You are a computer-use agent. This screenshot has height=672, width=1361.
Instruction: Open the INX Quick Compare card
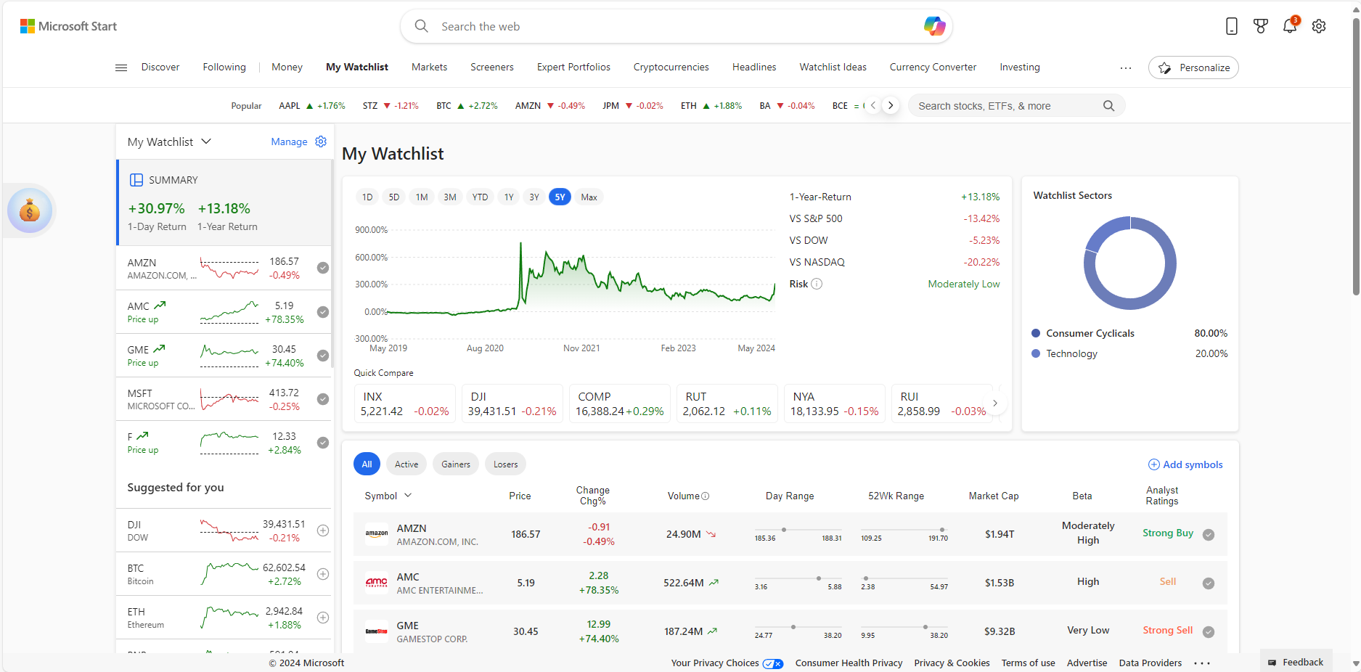tap(405, 403)
